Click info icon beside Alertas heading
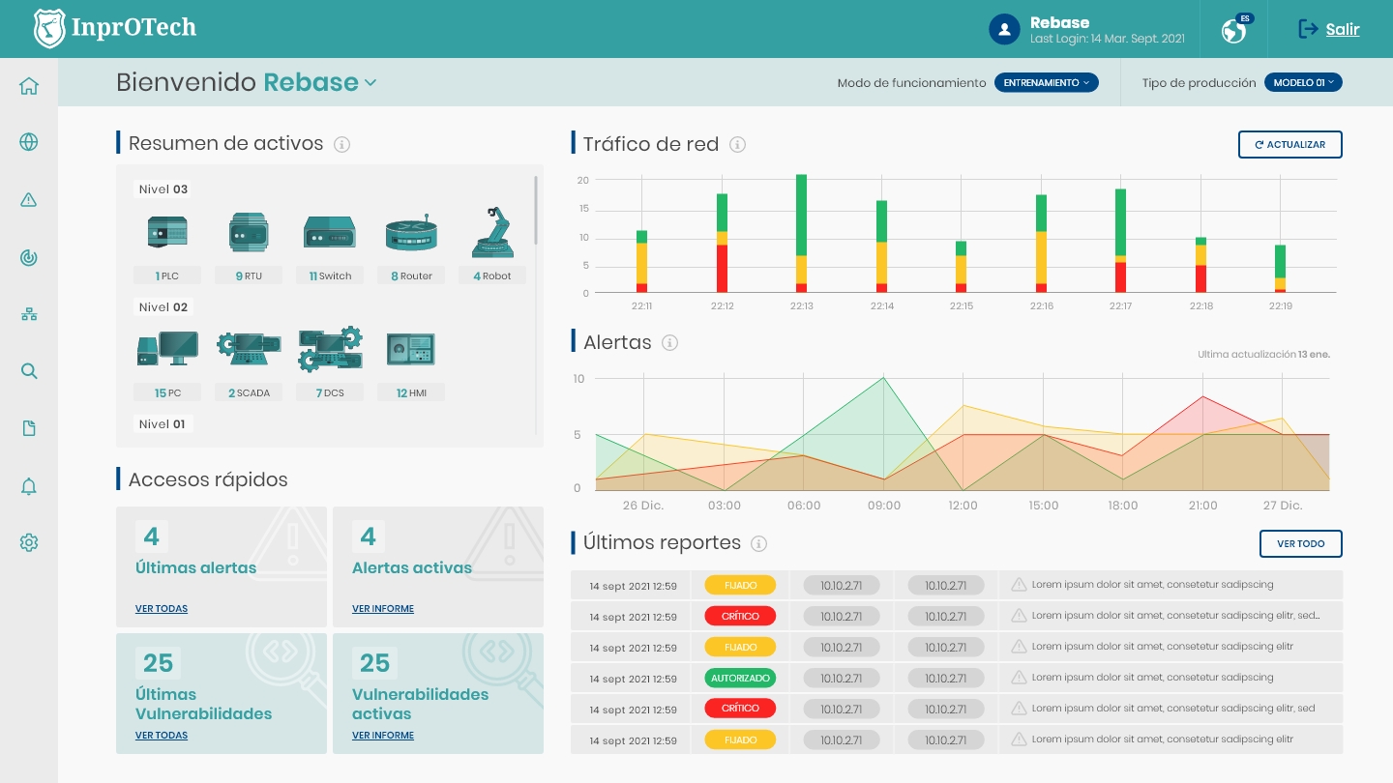Image resolution: width=1393 pixels, height=783 pixels. (x=669, y=342)
